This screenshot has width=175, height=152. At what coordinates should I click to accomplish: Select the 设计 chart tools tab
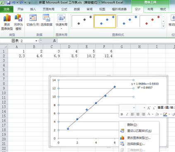pos(138,9)
